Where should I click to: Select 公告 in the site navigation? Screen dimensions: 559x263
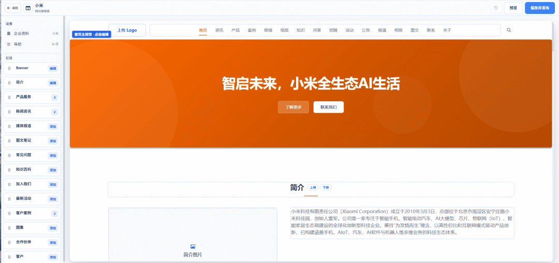[366, 30]
